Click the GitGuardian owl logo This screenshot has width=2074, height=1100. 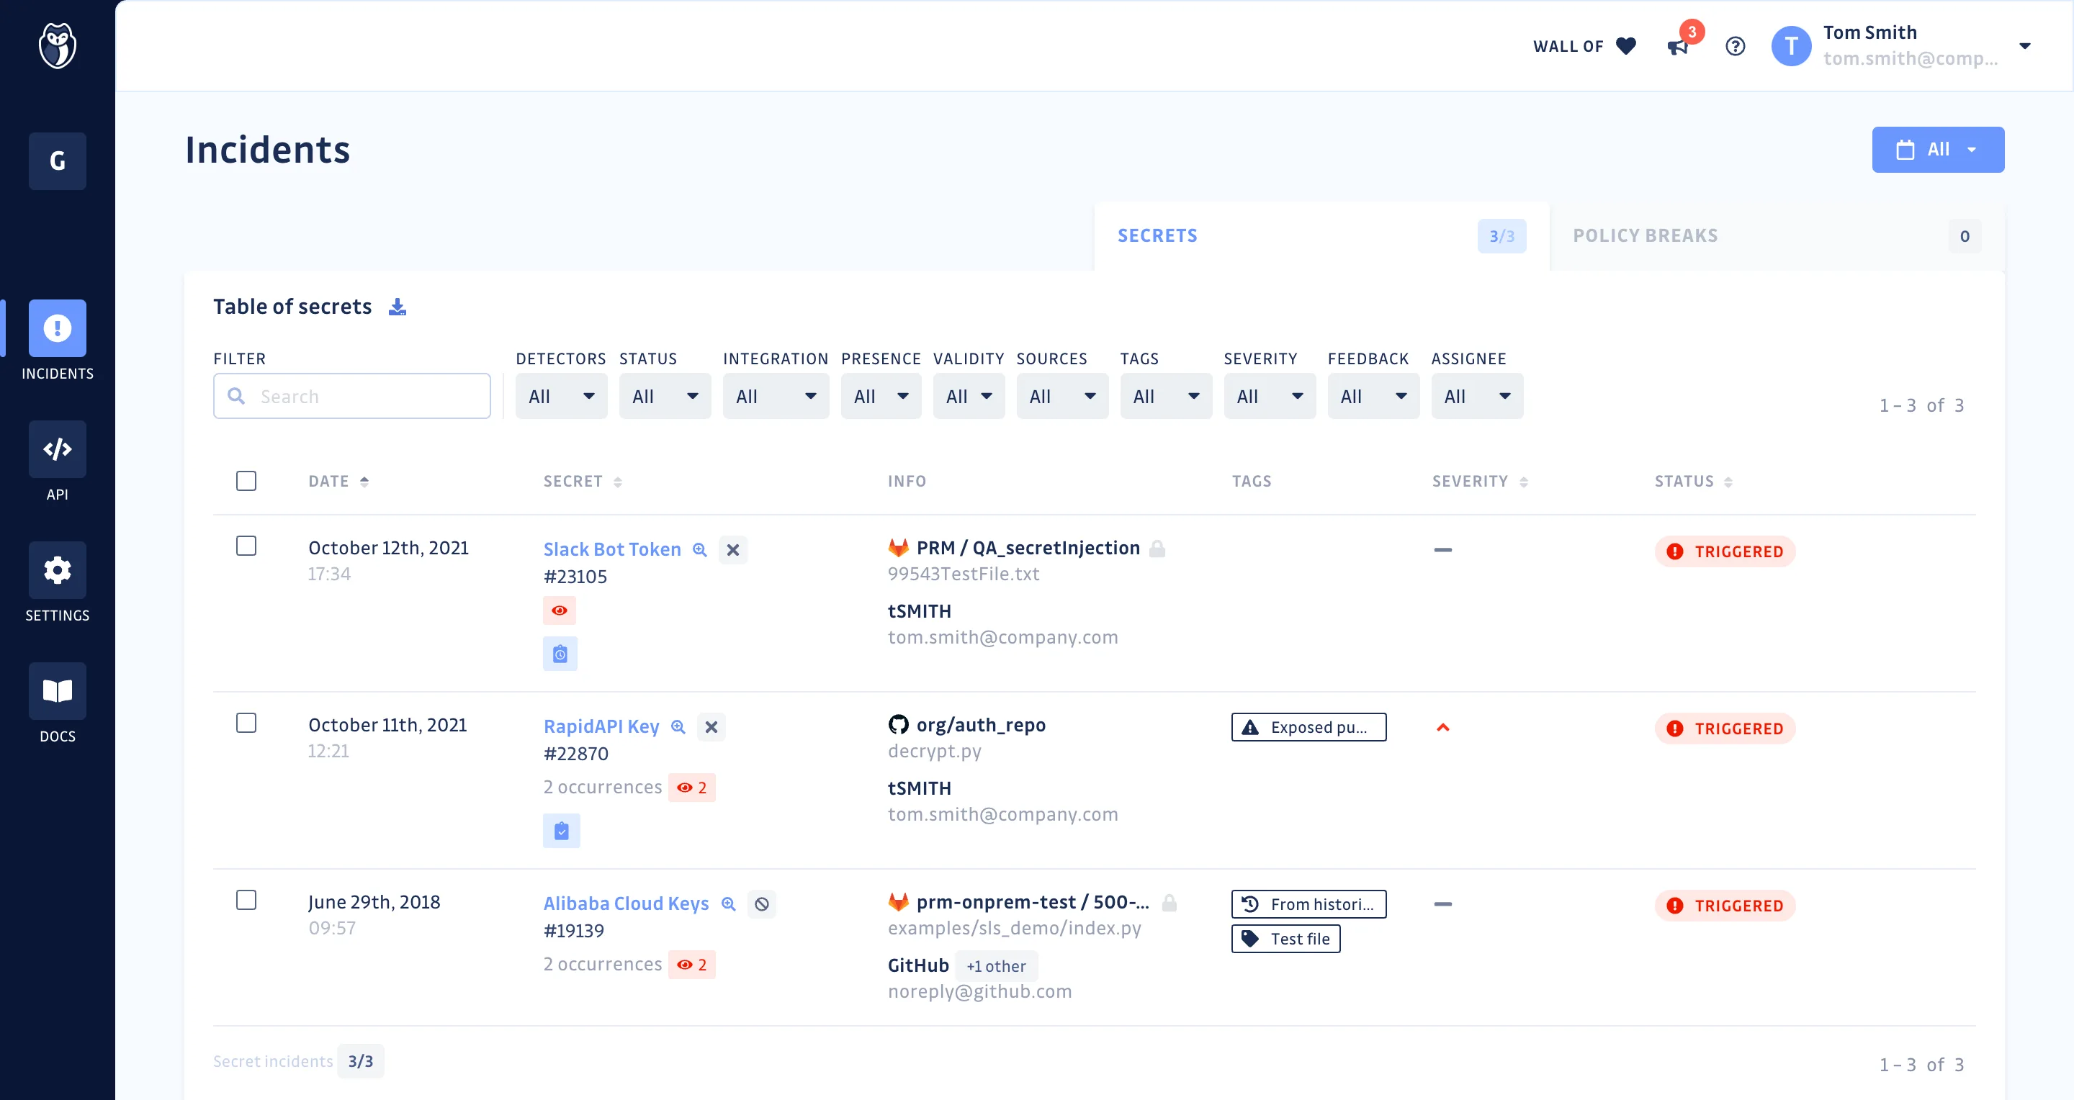[x=57, y=46]
